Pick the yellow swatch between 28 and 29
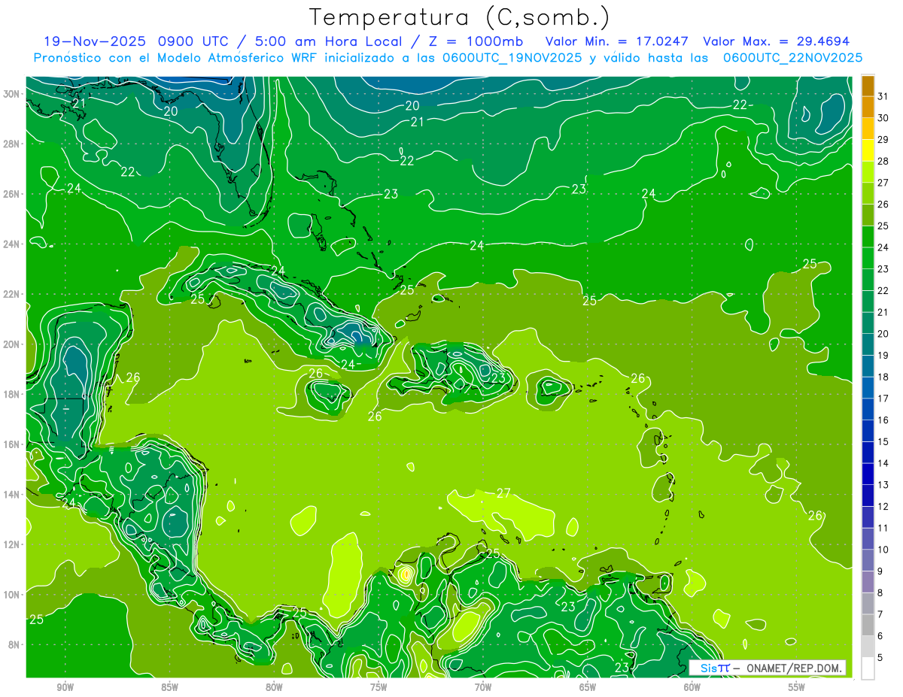The image size is (903, 697). [868, 151]
